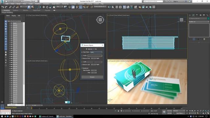Click the Maximize Viewport toggle icon
Viewport: 210px width, 118px height.
[208, 113]
